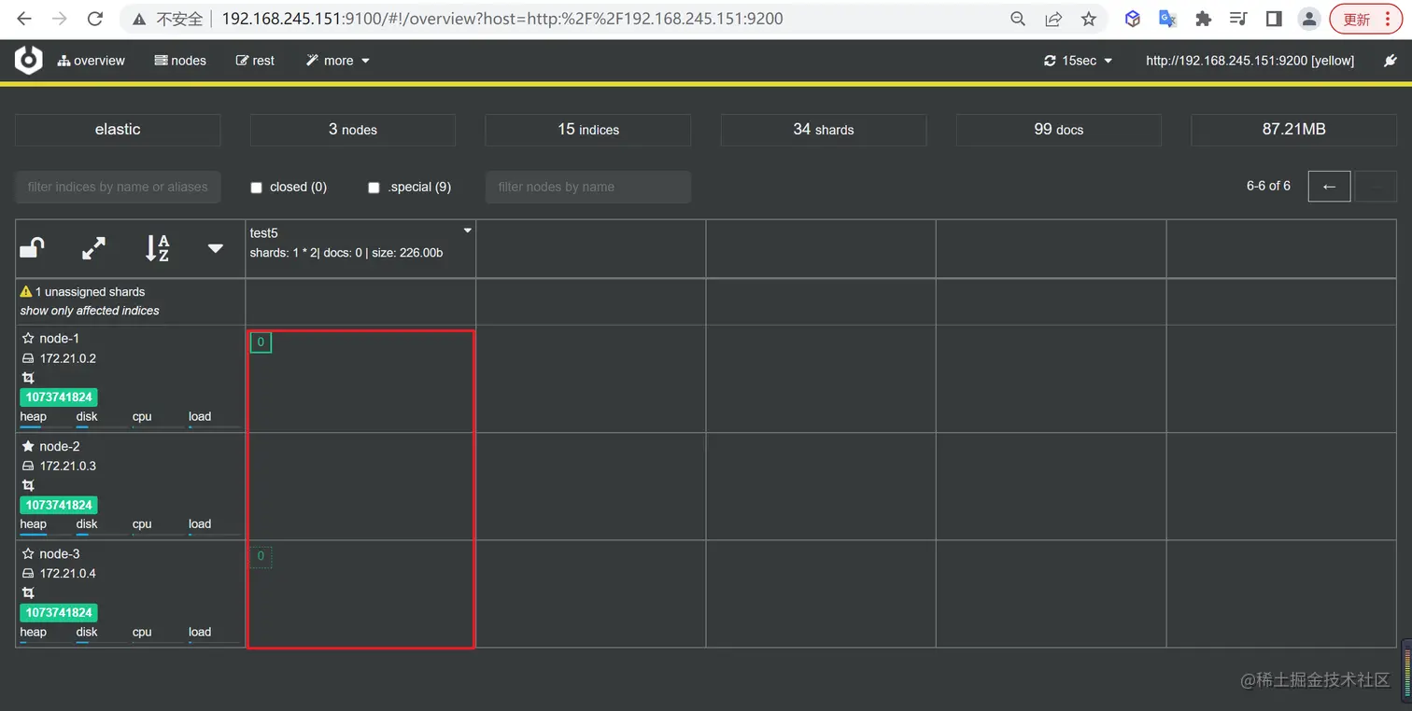
Task: Click node-2 disk usage bar
Action: [102, 535]
